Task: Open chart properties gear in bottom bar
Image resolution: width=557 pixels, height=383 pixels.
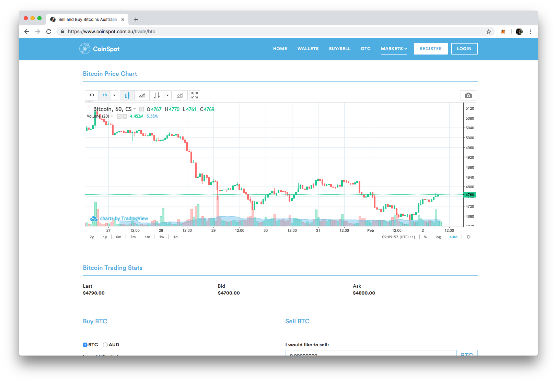Action: [469, 237]
